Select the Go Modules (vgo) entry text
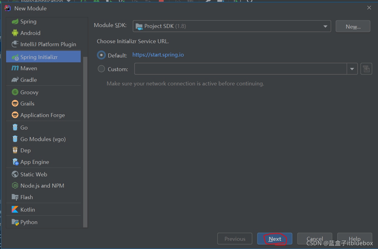378x249 pixels. 43,139
